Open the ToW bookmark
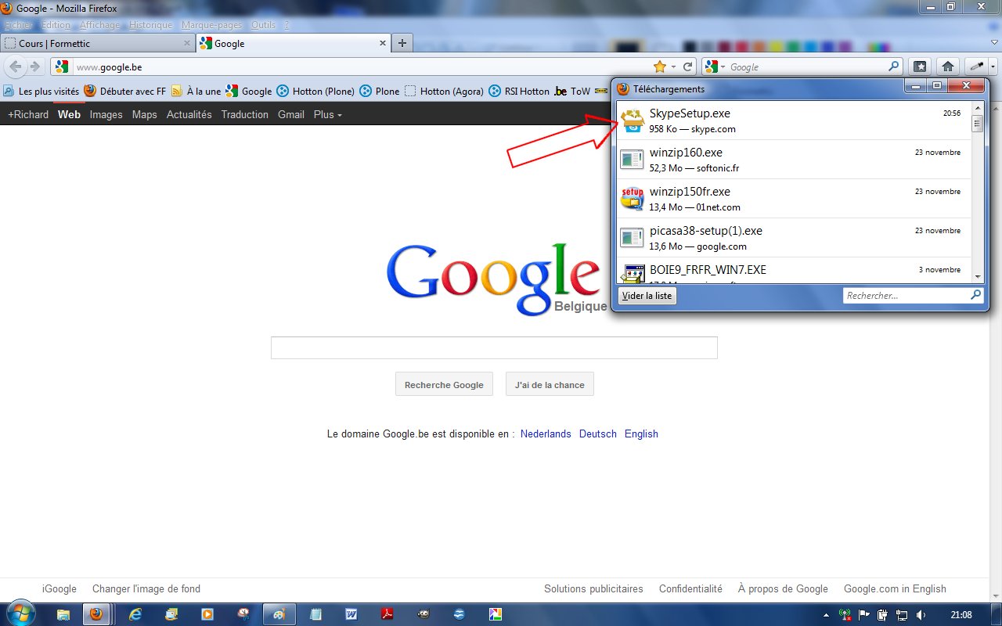The image size is (1002, 626). [x=572, y=91]
